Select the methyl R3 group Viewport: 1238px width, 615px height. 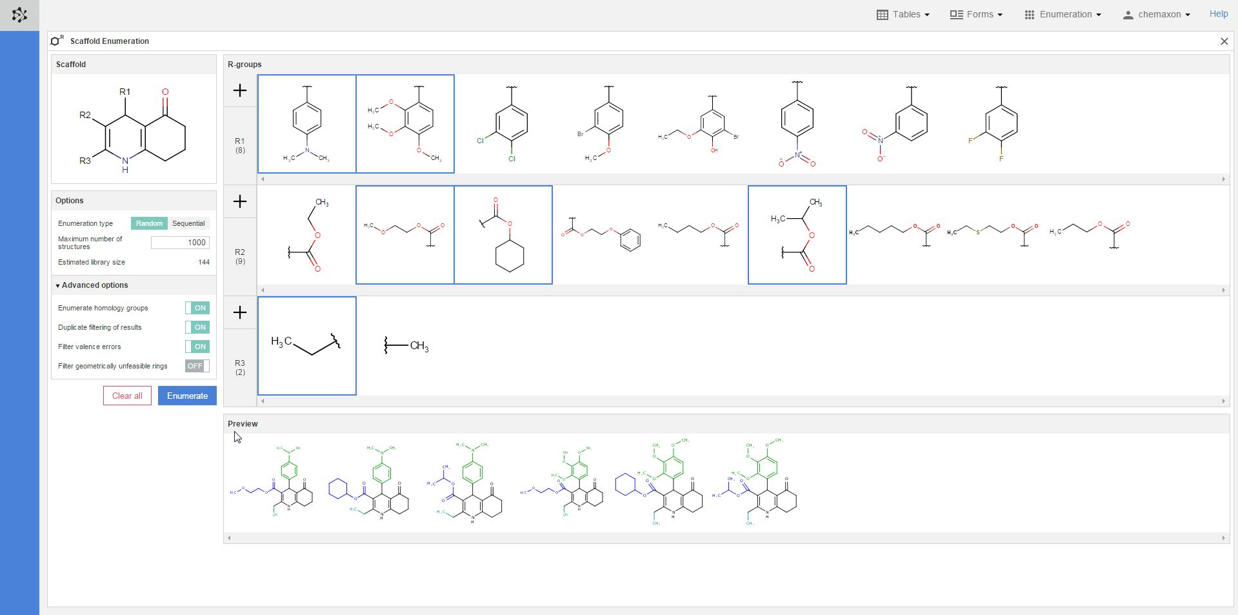(406, 346)
